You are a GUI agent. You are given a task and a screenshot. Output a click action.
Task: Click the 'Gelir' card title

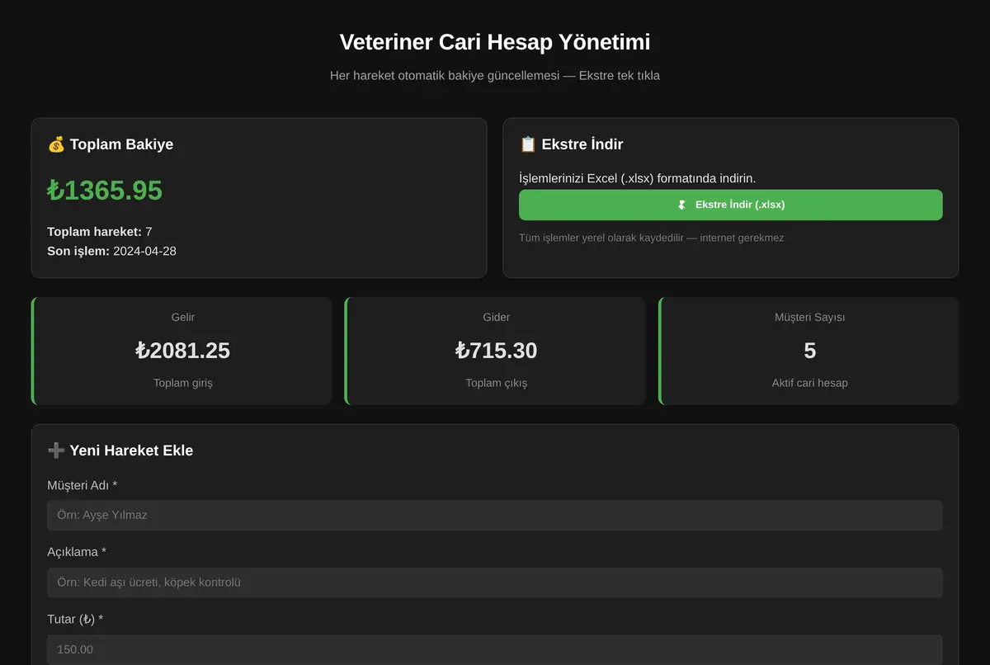[183, 317]
